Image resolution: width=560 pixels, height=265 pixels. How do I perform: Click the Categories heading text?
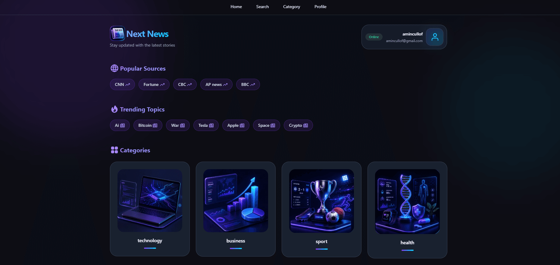135,150
